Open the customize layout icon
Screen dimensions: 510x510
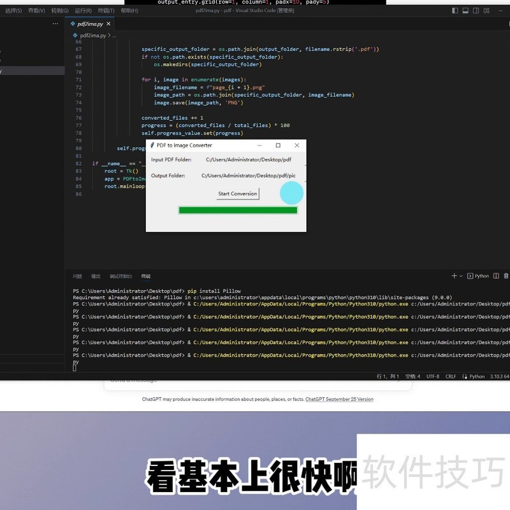(487, 11)
